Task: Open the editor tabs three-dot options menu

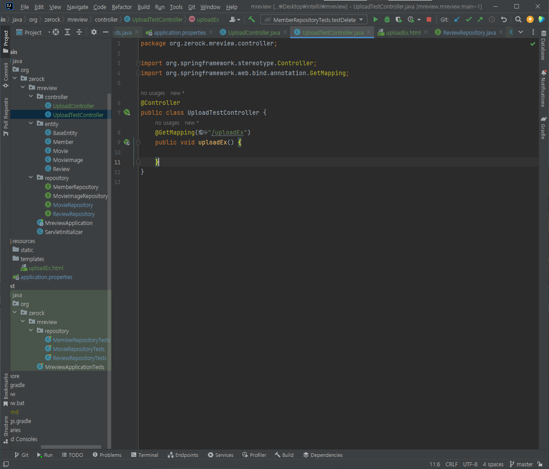Action: point(533,32)
